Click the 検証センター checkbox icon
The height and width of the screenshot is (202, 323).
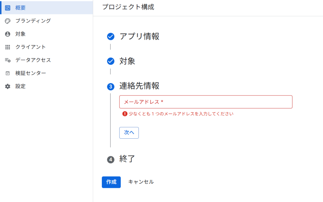click(x=8, y=73)
